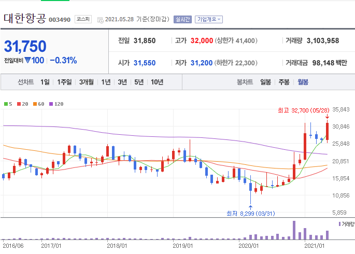This screenshot has height=254, width=355.
Task: Click the 20,851 price axis label
Action: [x=341, y=161]
